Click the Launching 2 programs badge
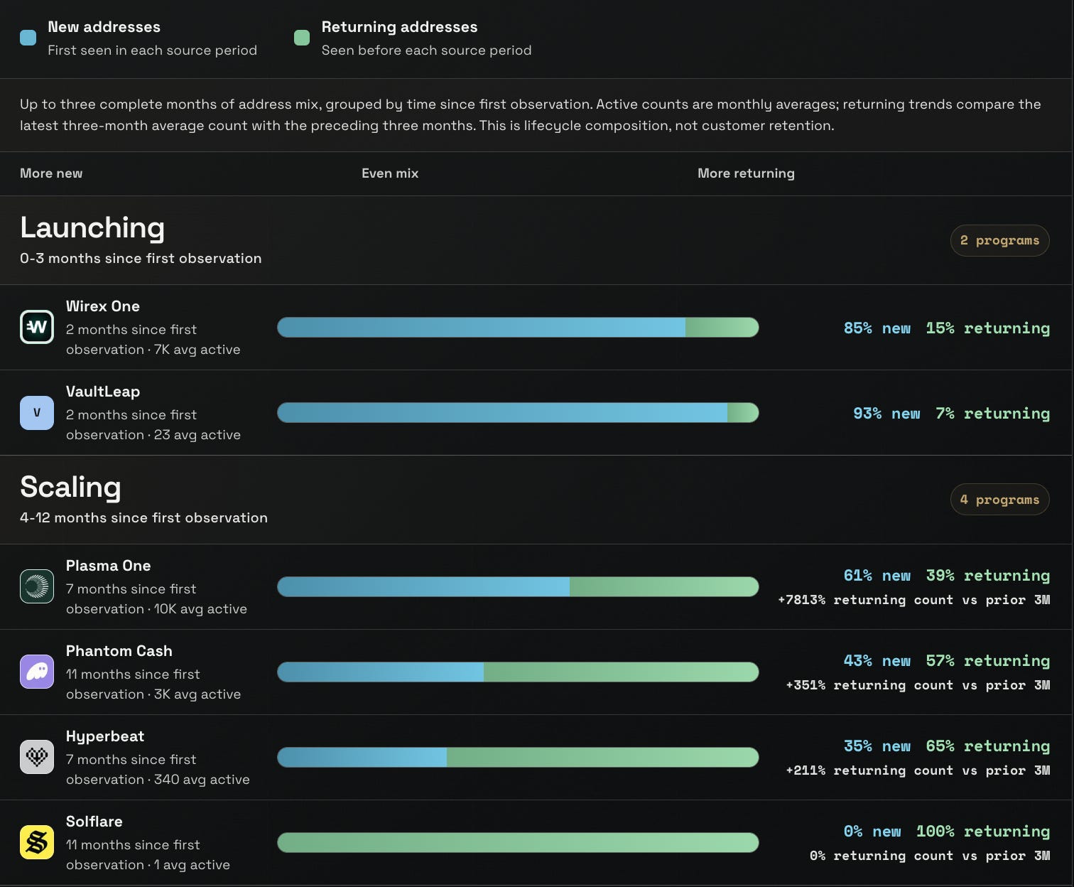Viewport: 1074px width, 887px height. tap(999, 240)
